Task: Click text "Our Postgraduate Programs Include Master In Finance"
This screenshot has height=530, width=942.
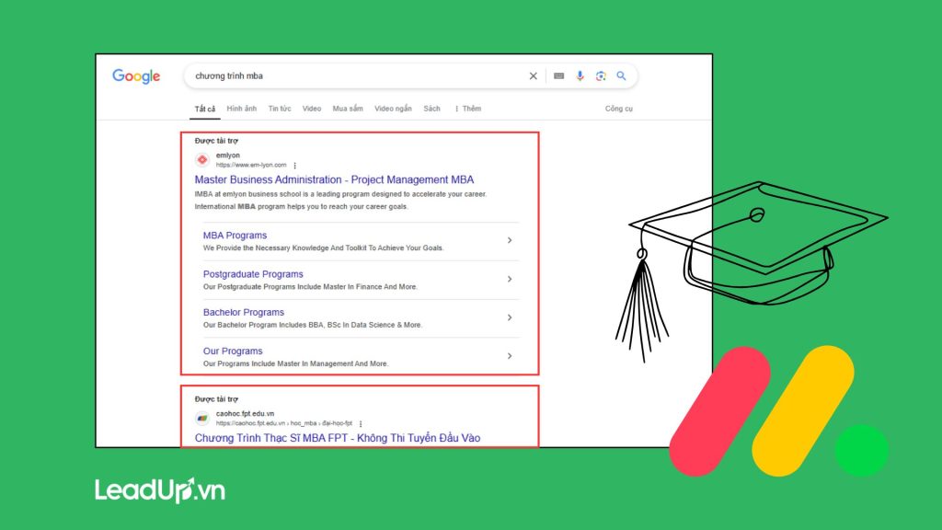Action: click(310, 287)
